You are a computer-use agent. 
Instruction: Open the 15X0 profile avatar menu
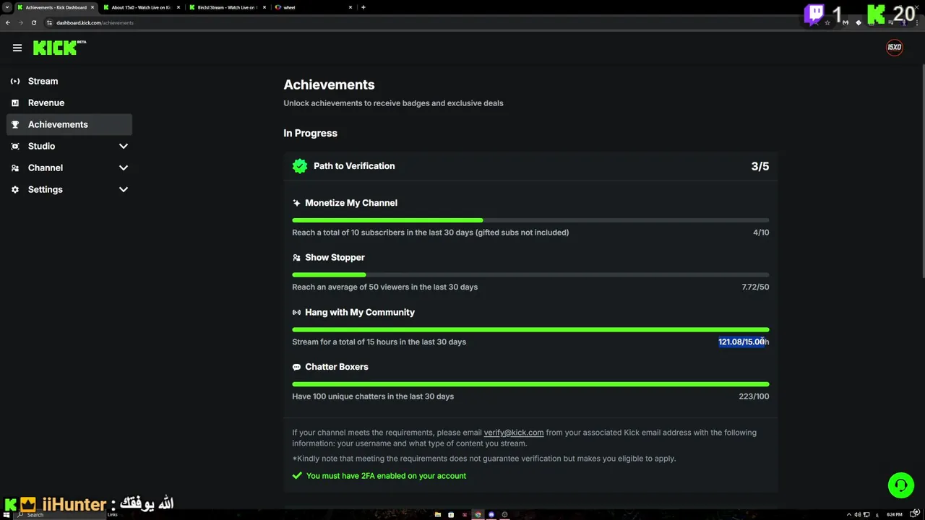pos(895,48)
